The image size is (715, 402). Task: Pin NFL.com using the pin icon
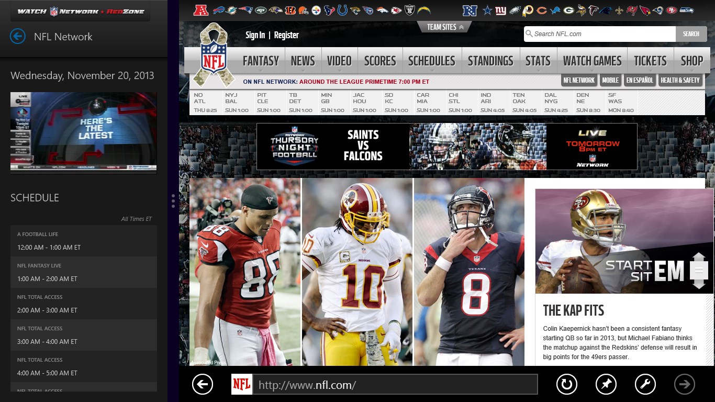605,384
